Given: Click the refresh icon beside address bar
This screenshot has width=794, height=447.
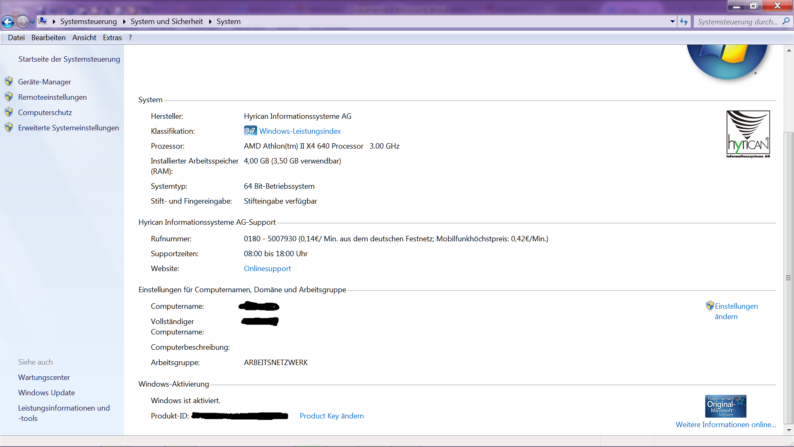Looking at the screenshot, I should pos(684,22).
